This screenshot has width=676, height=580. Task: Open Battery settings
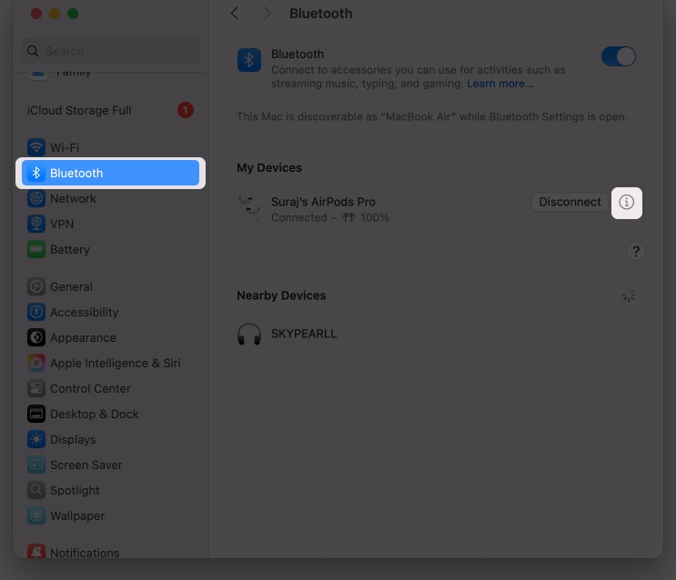pyautogui.click(x=110, y=249)
